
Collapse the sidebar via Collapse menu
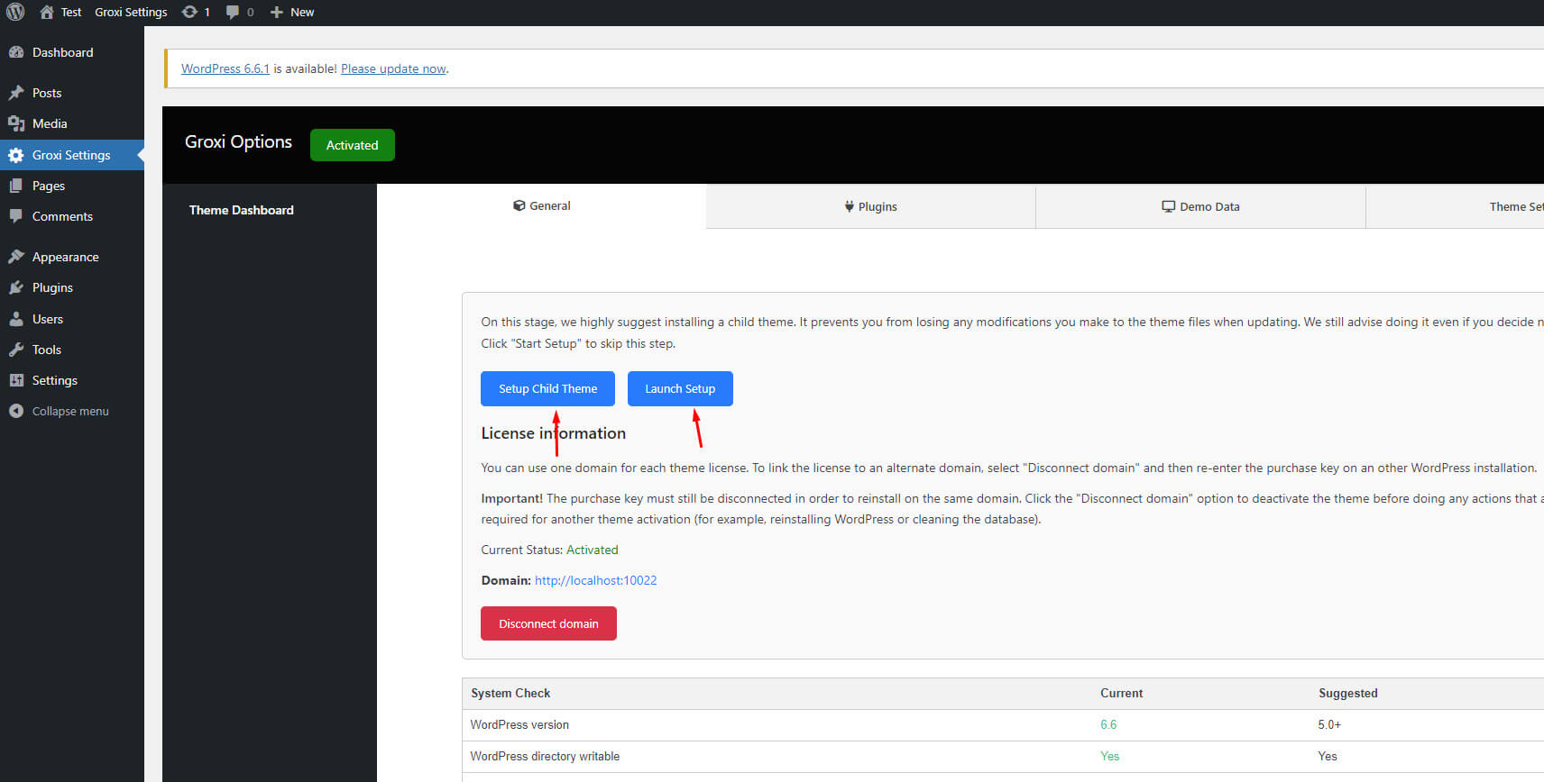click(72, 411)
